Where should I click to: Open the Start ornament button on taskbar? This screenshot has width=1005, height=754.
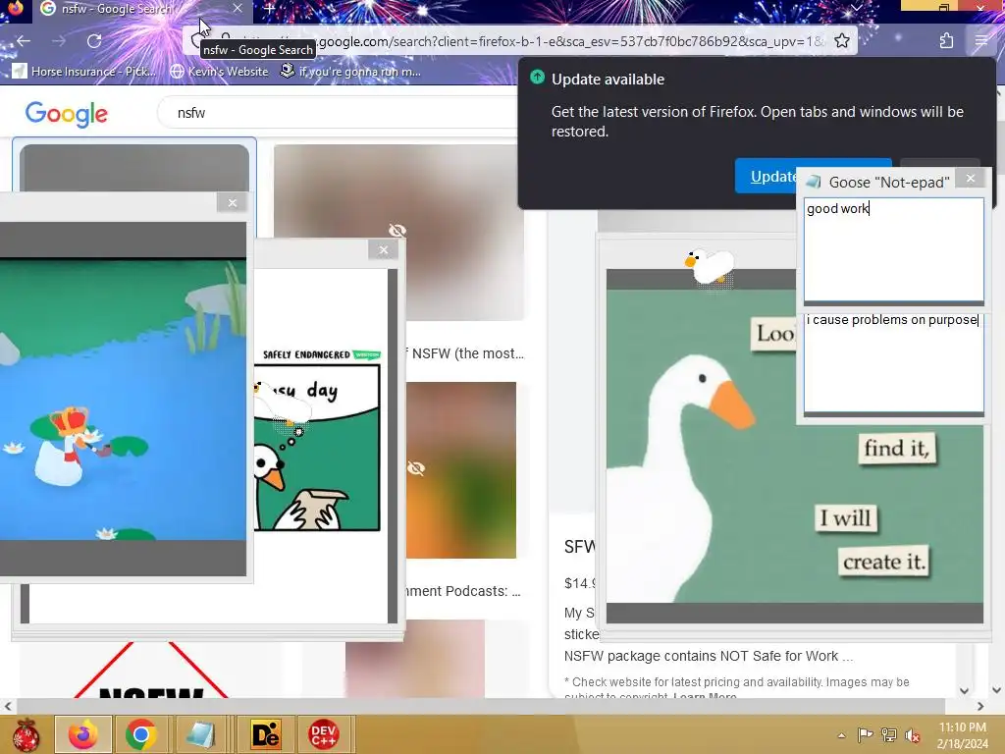tap(26, 734)
